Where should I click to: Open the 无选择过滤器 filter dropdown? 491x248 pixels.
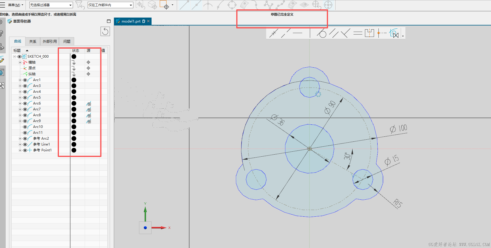[x=51, y=5]
